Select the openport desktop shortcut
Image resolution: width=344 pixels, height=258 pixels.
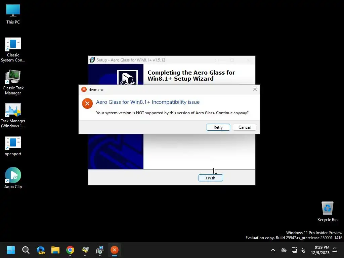pyautogui.click(x=13, y=146)
